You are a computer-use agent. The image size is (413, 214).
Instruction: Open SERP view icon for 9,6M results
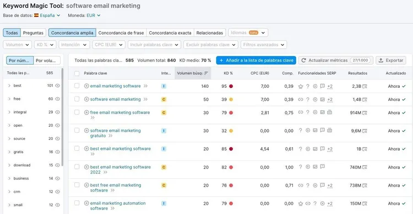(365, 131)
